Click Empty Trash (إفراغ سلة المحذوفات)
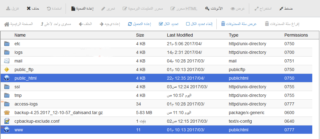This screenshot has width=320, height=139. pyautogui.click(x=282, y=24)
